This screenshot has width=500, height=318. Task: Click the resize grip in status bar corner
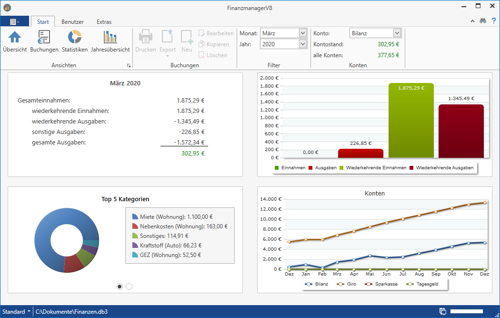coord(497,315)
